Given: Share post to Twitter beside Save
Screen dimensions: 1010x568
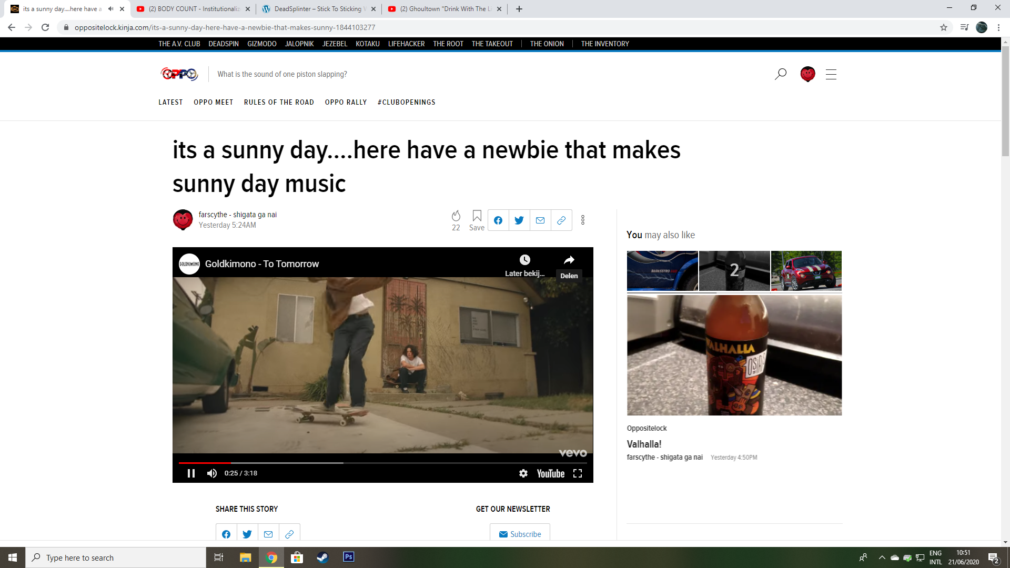Looking at the screenshot, I should pyautogui.click(x=519, y=220).
